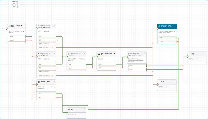Click the speaker icon on Customer profile lookup error block
This screenshot has width=208, height=119.
click(x=38, y=82)
